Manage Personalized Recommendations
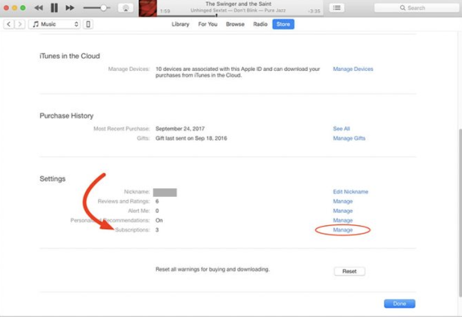 coord(343,220)
